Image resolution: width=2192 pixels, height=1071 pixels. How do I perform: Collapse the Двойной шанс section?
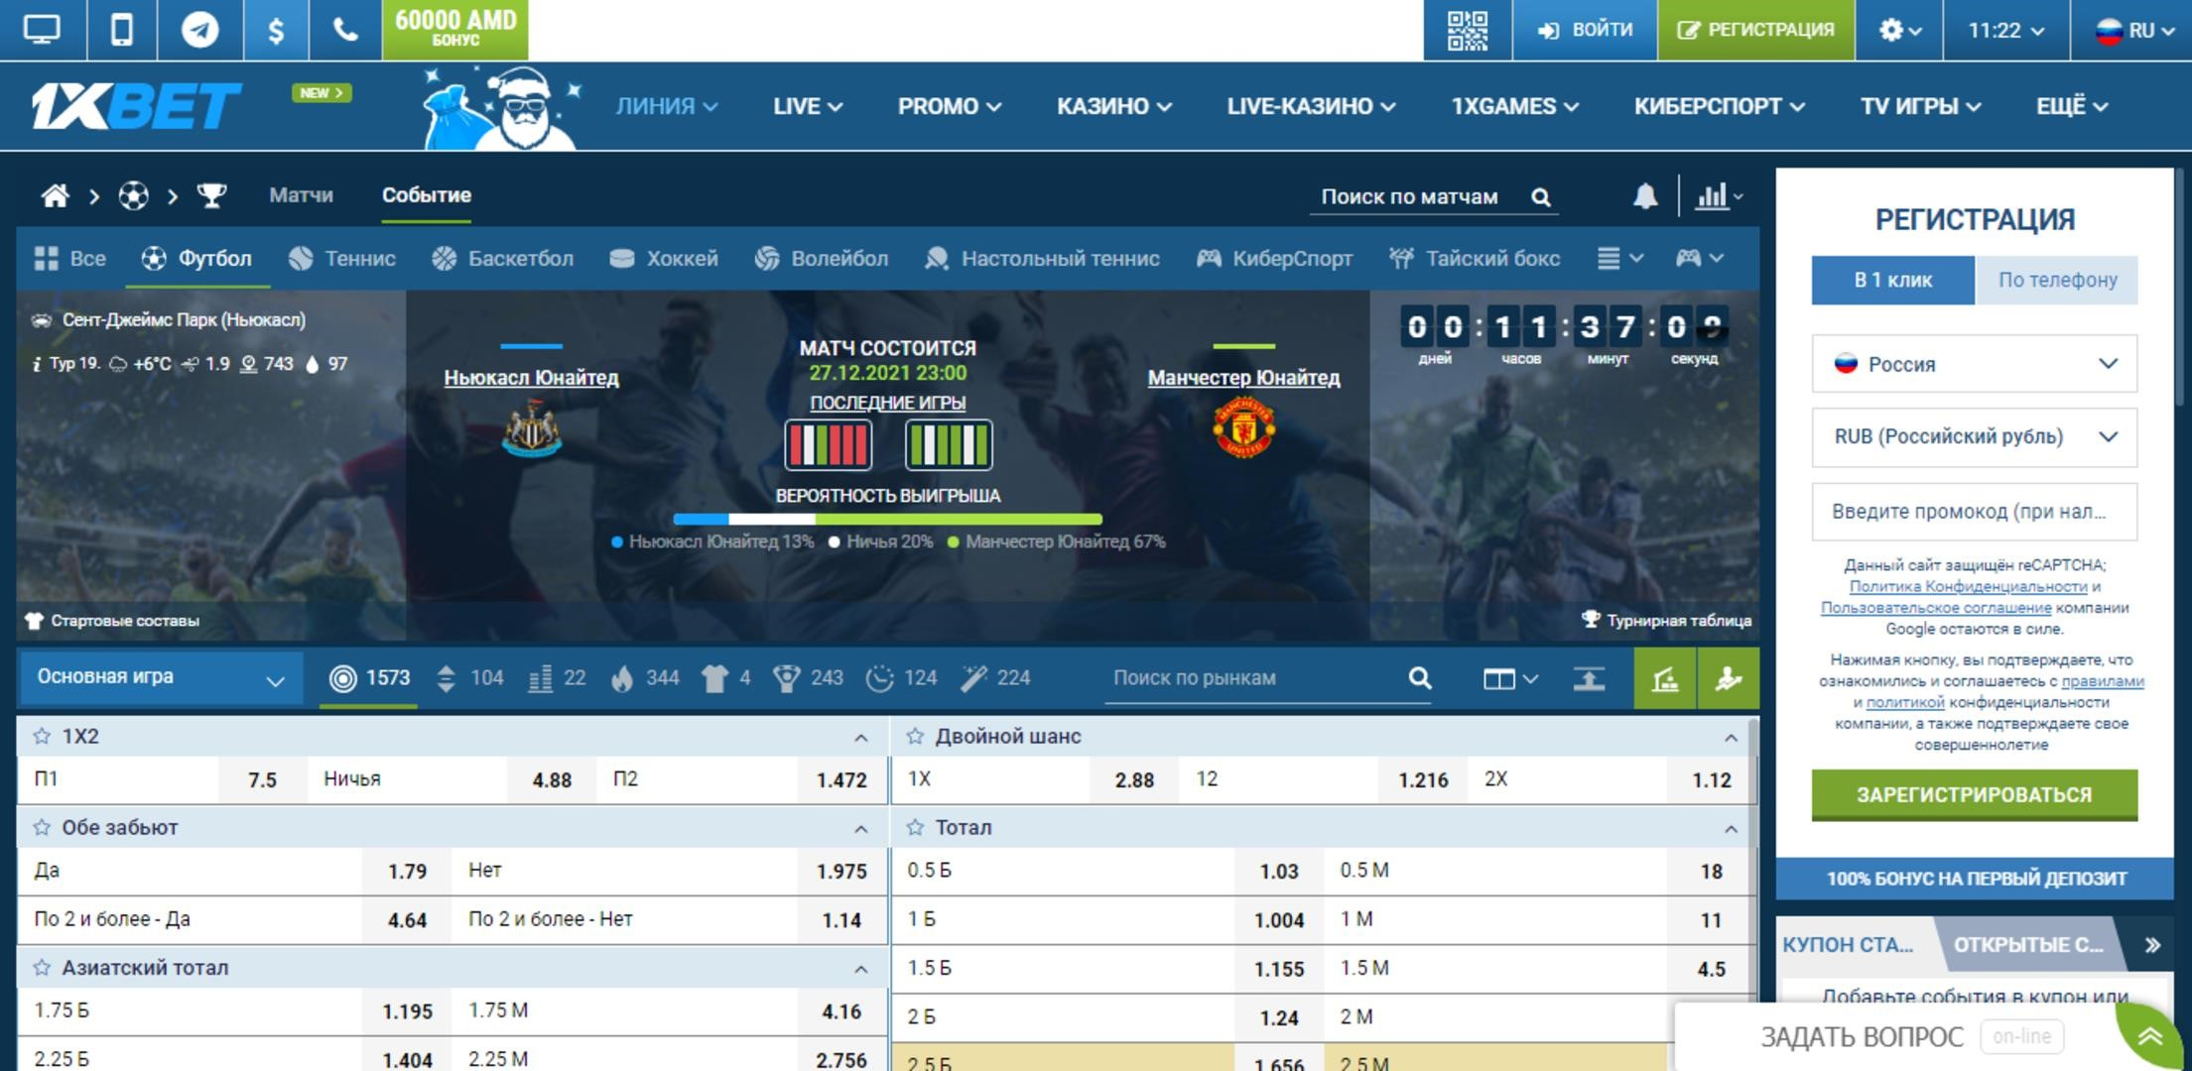pyautogui.click(x=1731, y=738)
